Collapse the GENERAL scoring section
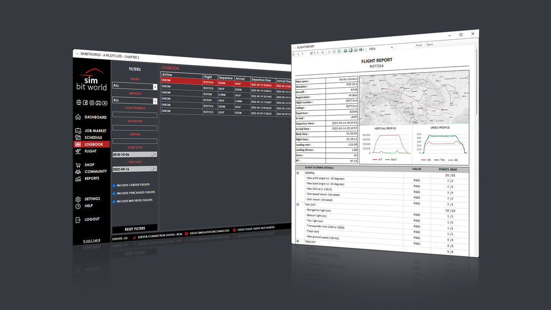 (298, 173)
